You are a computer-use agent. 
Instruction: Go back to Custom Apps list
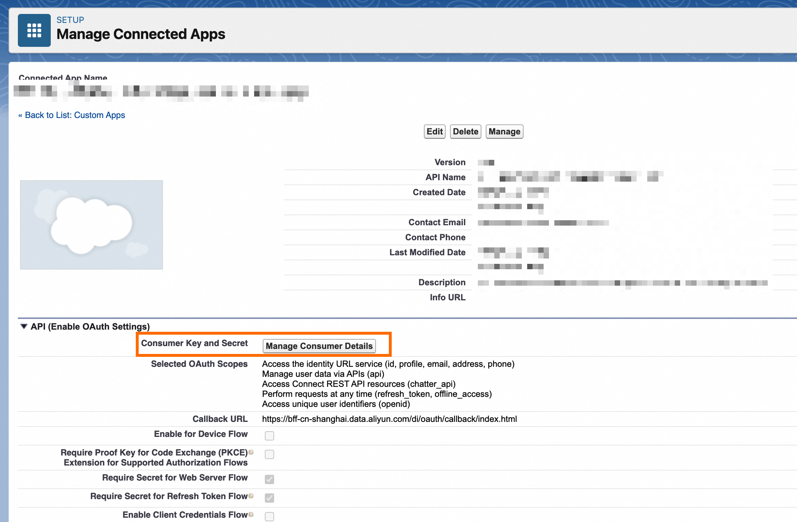point(75,115)
